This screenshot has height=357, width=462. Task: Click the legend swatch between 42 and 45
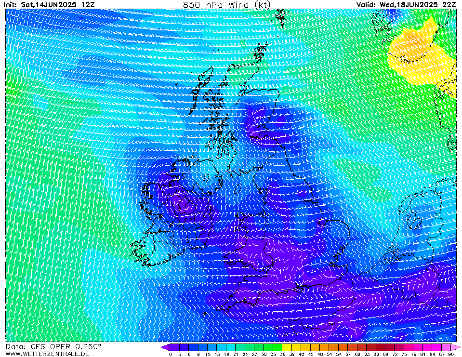(306, 347)
